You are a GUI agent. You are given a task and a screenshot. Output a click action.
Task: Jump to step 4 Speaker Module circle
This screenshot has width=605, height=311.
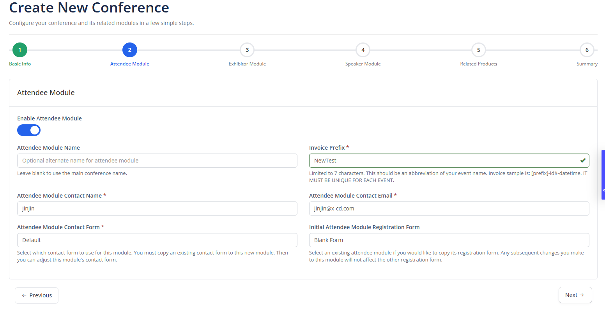pyautogui.click(x=363, y=50)
